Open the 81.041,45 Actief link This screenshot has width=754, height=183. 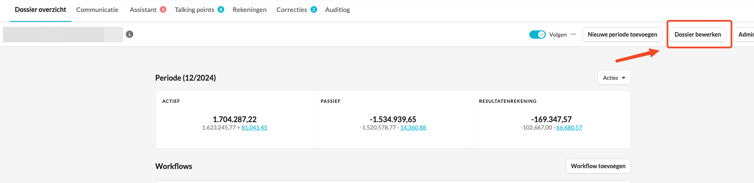click(x=254, y=128)
